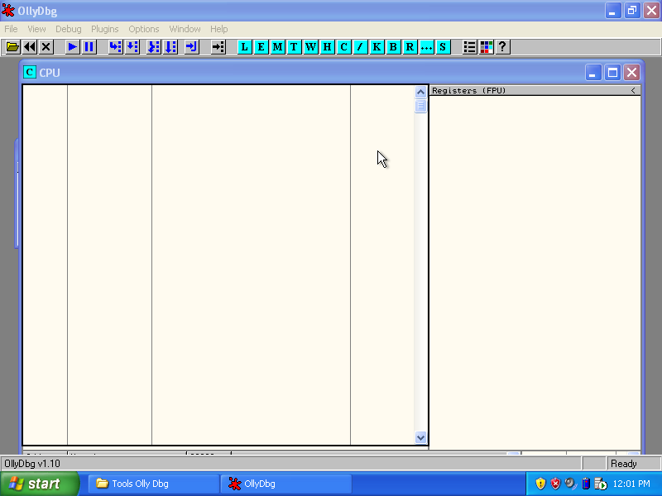Show Log window with L button
The height and width of the screenshot is (496, 662).
(244, 47)
